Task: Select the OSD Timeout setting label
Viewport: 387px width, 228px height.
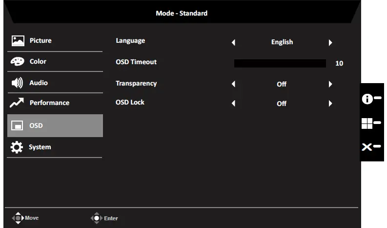Action: pyautogui.click(x=136, y=62)
